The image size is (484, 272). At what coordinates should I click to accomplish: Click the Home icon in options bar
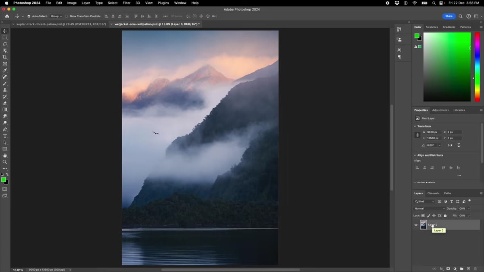(7, 16)
